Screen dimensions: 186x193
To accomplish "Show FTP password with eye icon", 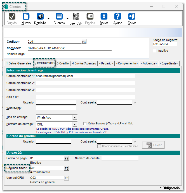I will pyautogui.click(x=135, y=103).
